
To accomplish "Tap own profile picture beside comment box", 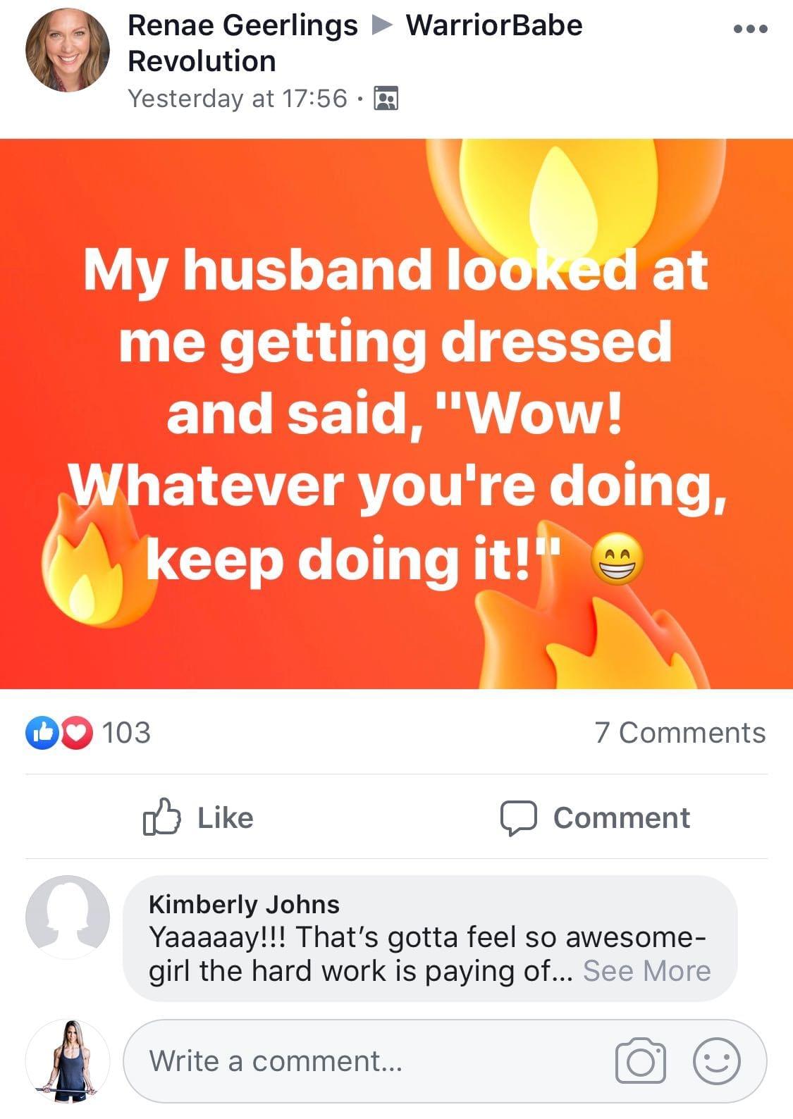I will click(x=68, y=1061).
